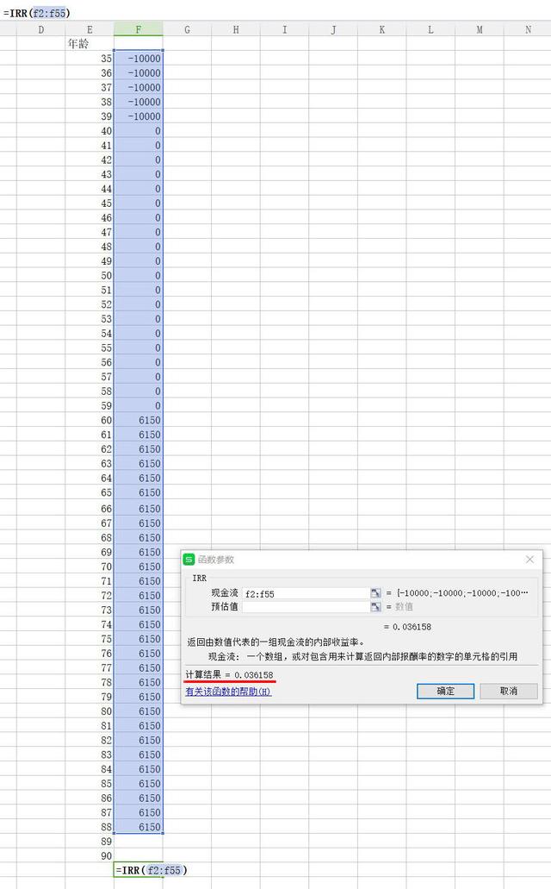Viewport: 551px width, 889px height.
Task: Click the age 70 cell
Action: (x=90, y=567)
